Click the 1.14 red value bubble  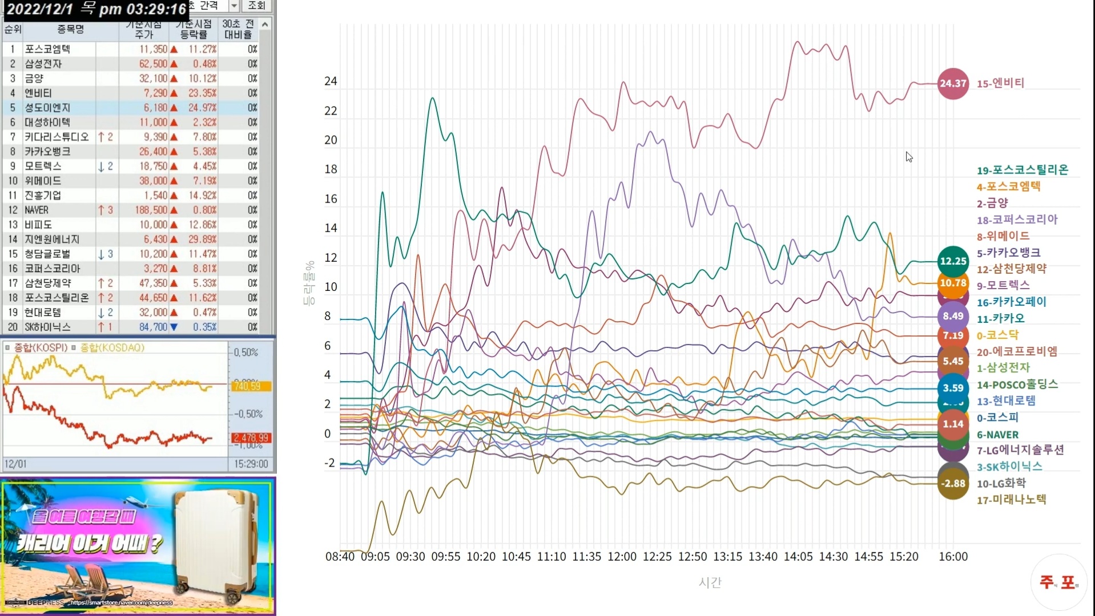953,424
